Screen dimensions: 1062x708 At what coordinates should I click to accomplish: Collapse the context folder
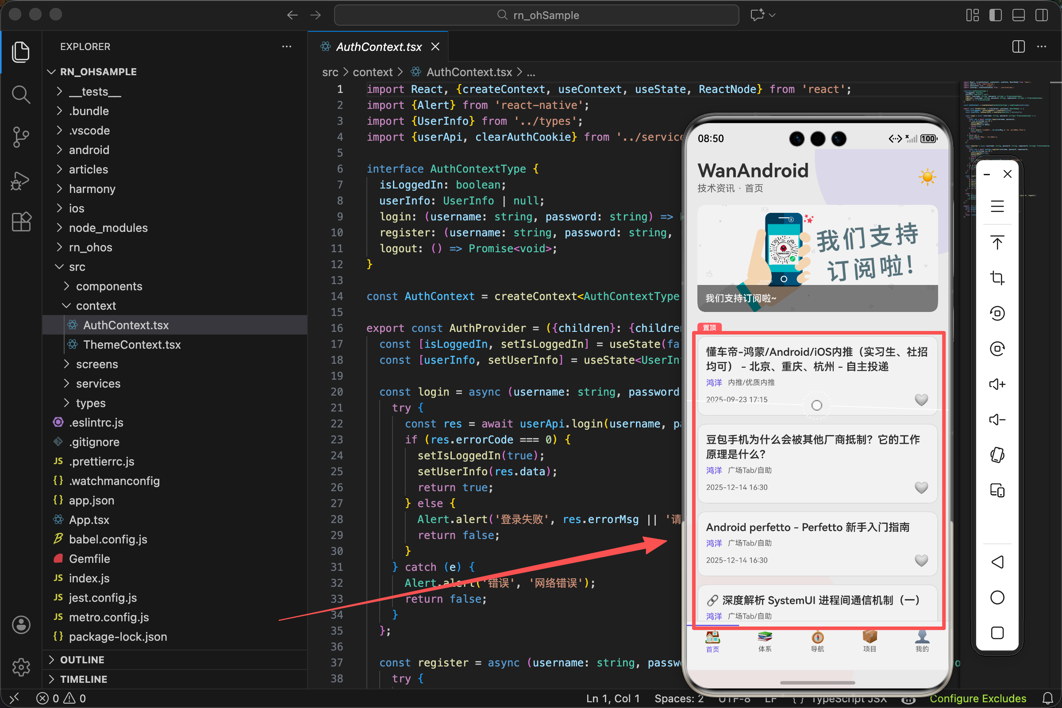96,306
